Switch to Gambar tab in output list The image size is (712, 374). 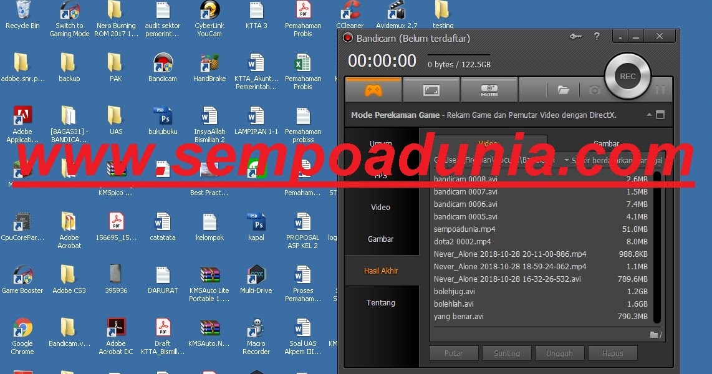pyautogui.click(x=606, y=143)
